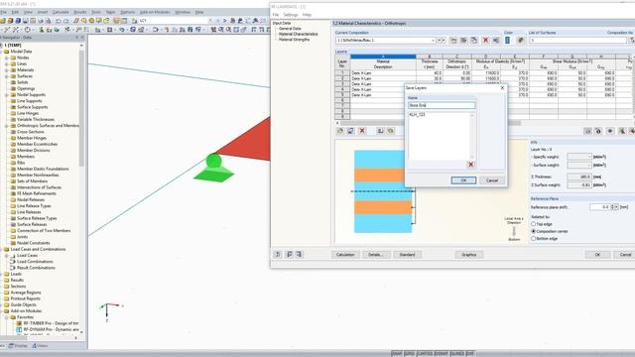Click the Graphics button
This screenshot has height=357, width=635.
[468, 255]
